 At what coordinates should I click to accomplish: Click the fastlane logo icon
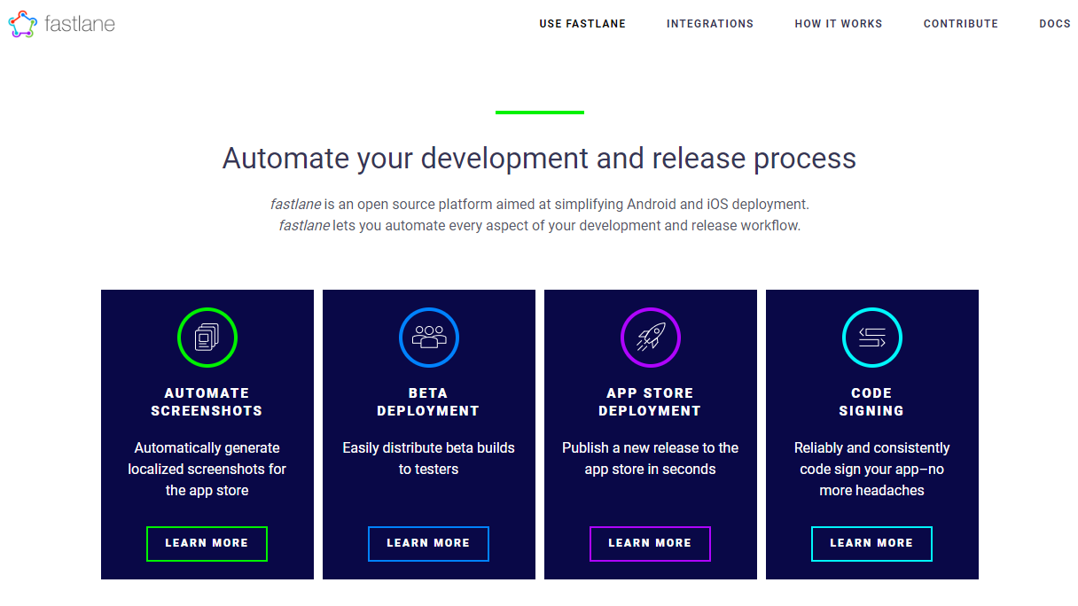pos(23,24)
